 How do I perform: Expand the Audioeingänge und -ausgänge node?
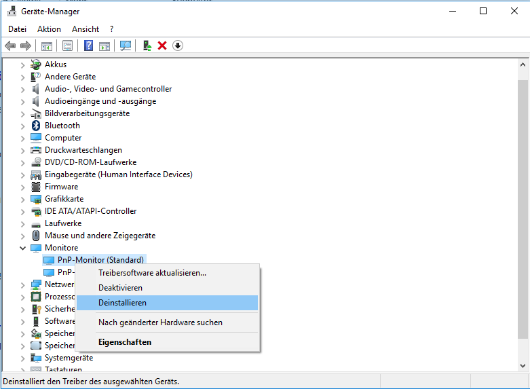tap(22, 101)
